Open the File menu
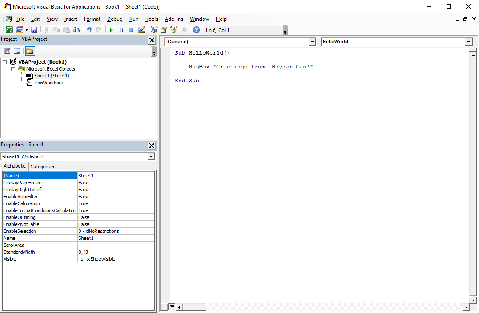The height and width of the screenshot is (313, 479). click(x=20, y=19)
